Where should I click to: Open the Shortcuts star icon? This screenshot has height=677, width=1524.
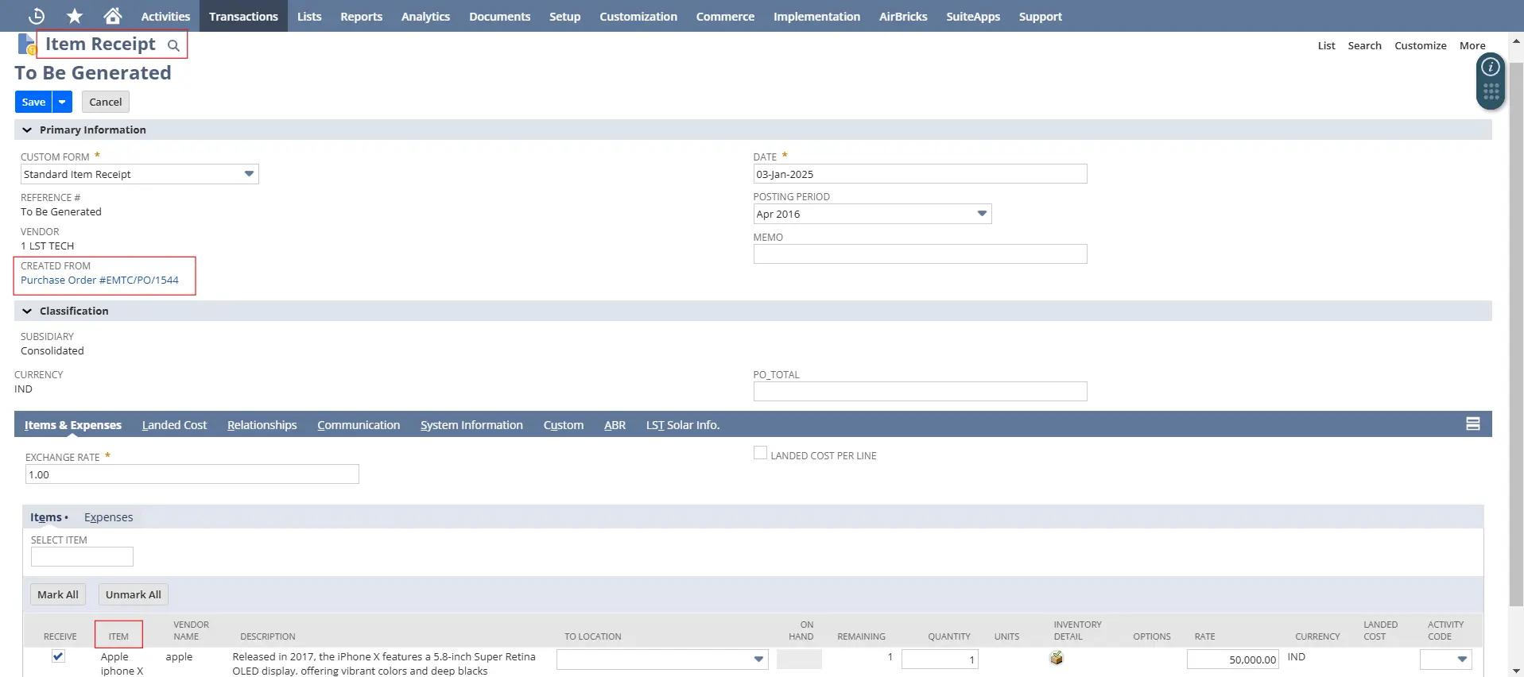(x=75, y=16)
